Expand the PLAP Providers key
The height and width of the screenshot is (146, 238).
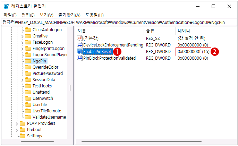[x=17, y=124]
